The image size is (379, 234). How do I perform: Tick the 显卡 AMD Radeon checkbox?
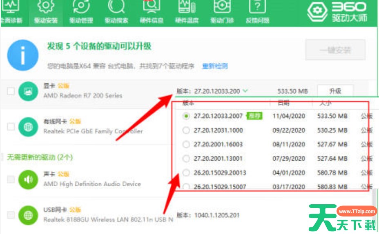click(11, 91)
